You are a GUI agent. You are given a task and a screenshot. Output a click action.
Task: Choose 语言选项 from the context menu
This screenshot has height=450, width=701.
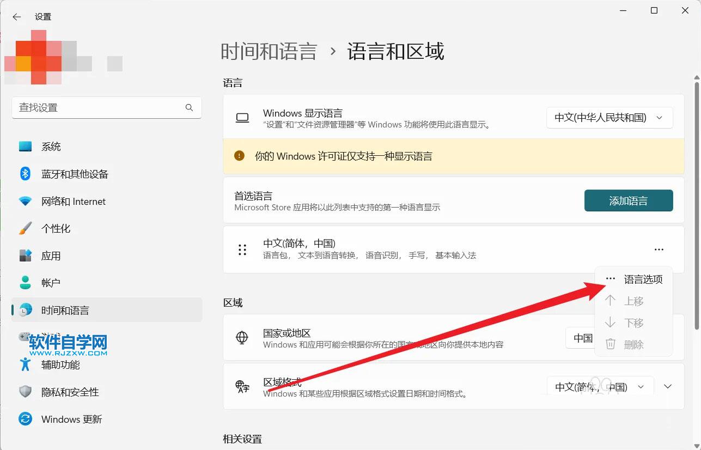(643, 279)
